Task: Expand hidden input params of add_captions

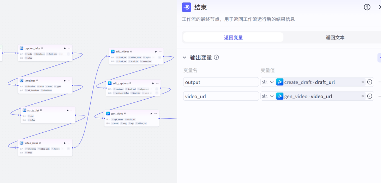Action: point(157,89)
